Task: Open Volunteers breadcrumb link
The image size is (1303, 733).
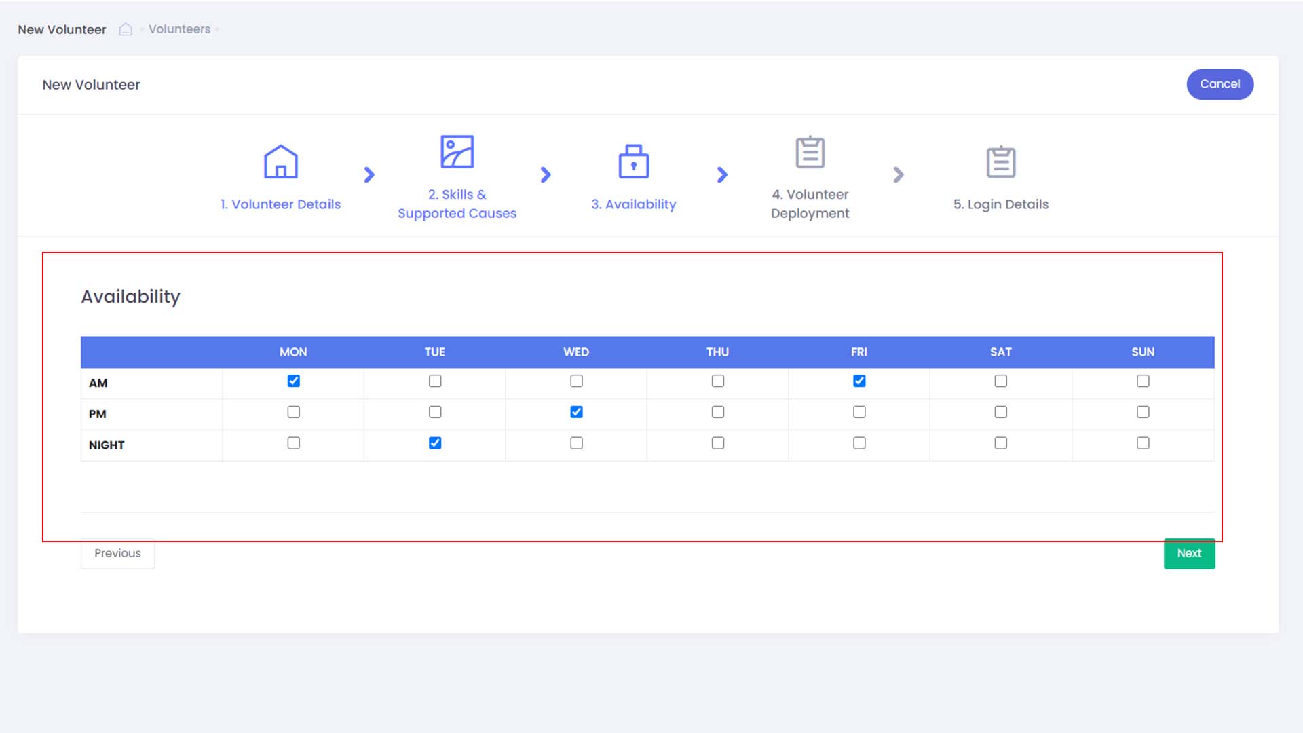Action: click(179, 29)
